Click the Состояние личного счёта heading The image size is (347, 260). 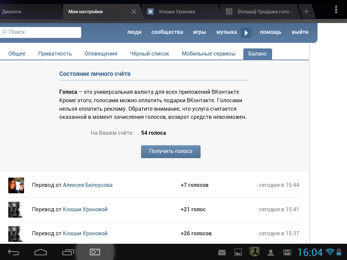coord(95,74)
